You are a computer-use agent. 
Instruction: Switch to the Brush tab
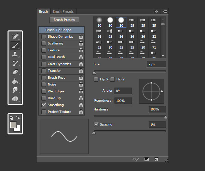(x=43, y=12)
